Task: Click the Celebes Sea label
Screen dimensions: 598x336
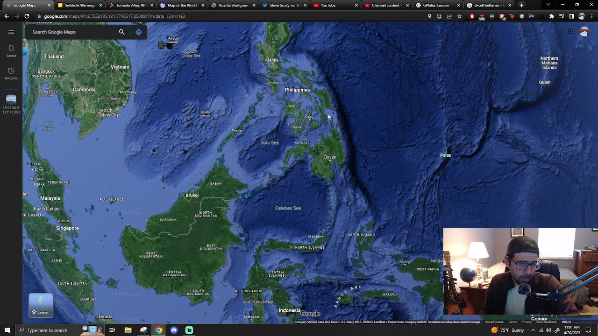Action: [288, 208]
